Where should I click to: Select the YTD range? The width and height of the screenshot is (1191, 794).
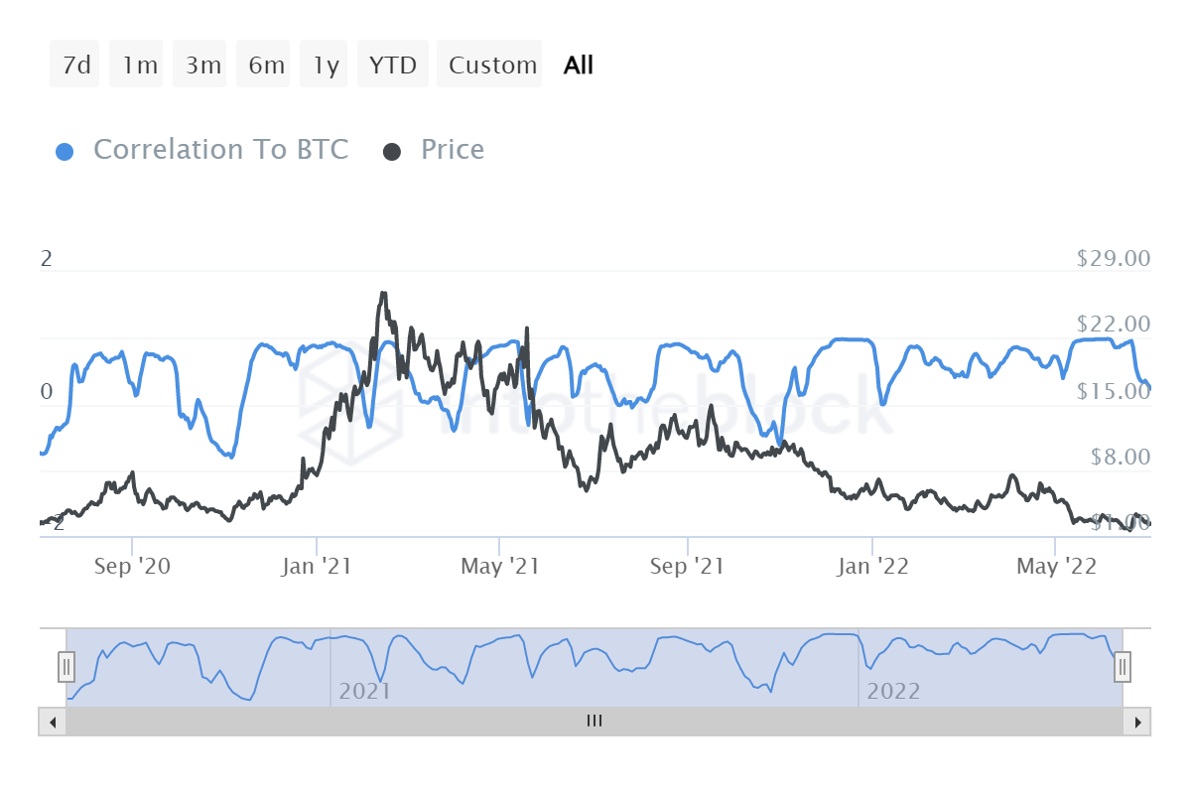392,64
